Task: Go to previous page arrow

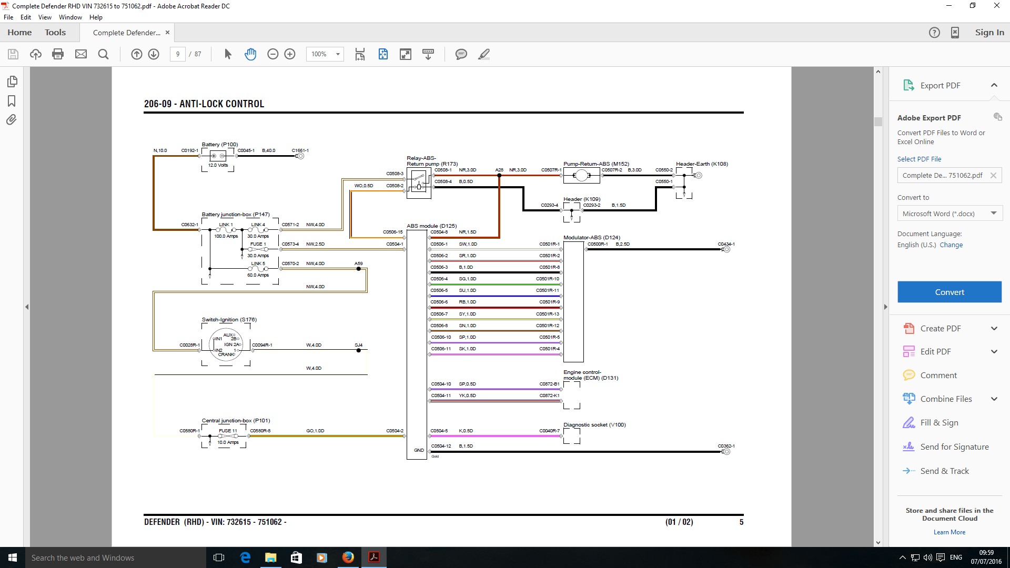Action: point(137,54)
